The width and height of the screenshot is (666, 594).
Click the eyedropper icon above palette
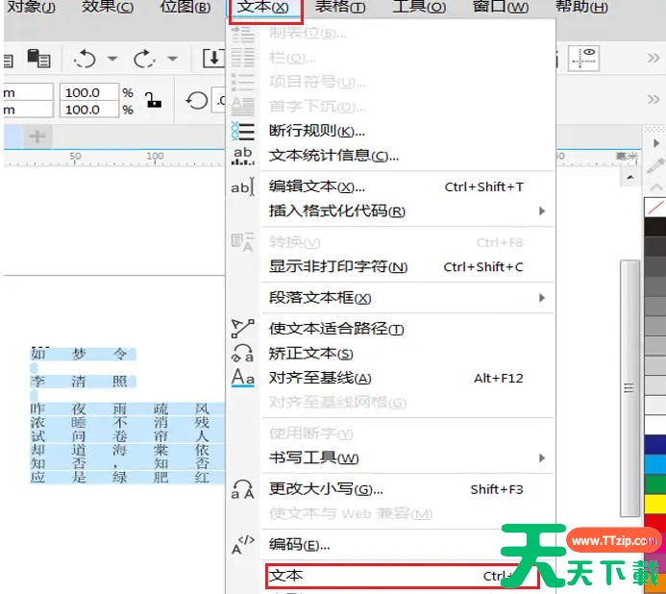click(x=655, y=165)
